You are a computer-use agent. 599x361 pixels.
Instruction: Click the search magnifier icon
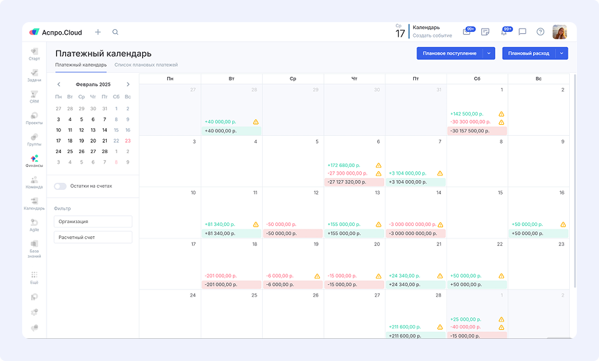(115, 32)
